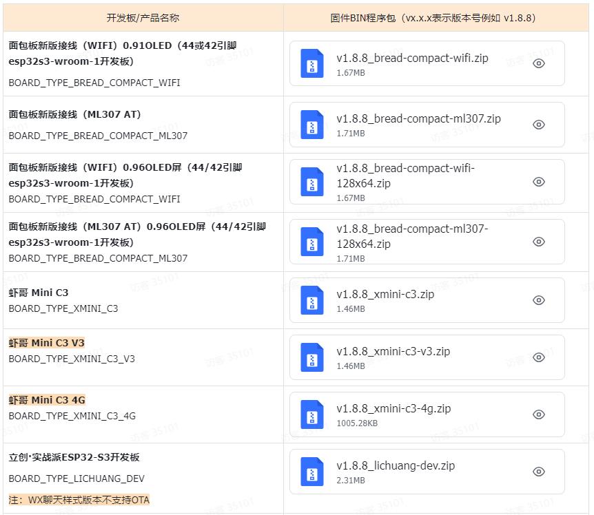Click the zip icon beside v1.8.8_xmini-c3.zip
The height and width of the screenshot is (515, 594).
(312, 300)
